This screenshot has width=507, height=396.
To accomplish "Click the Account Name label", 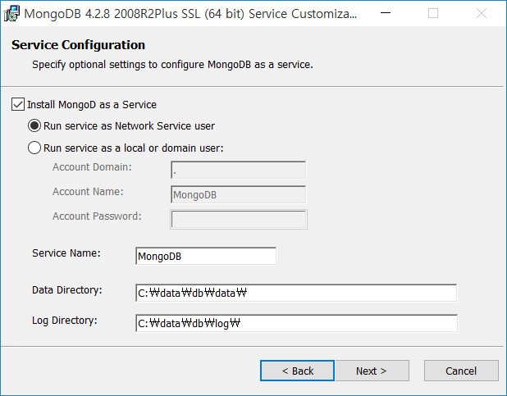I will (x=88, y=192).
